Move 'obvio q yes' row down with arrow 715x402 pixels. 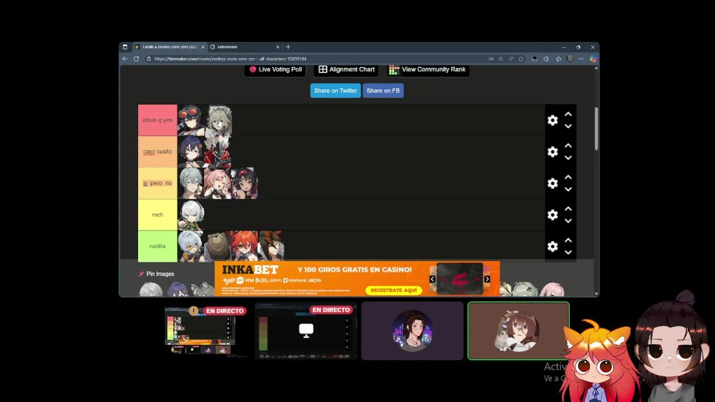tap(568, 126)
